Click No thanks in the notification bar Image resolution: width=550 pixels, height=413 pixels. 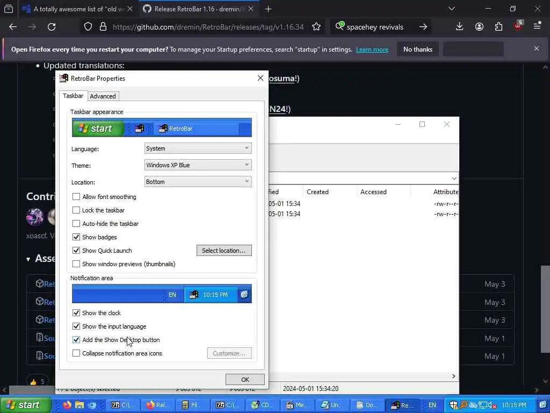pyautogui.click(x=418, y=49)
